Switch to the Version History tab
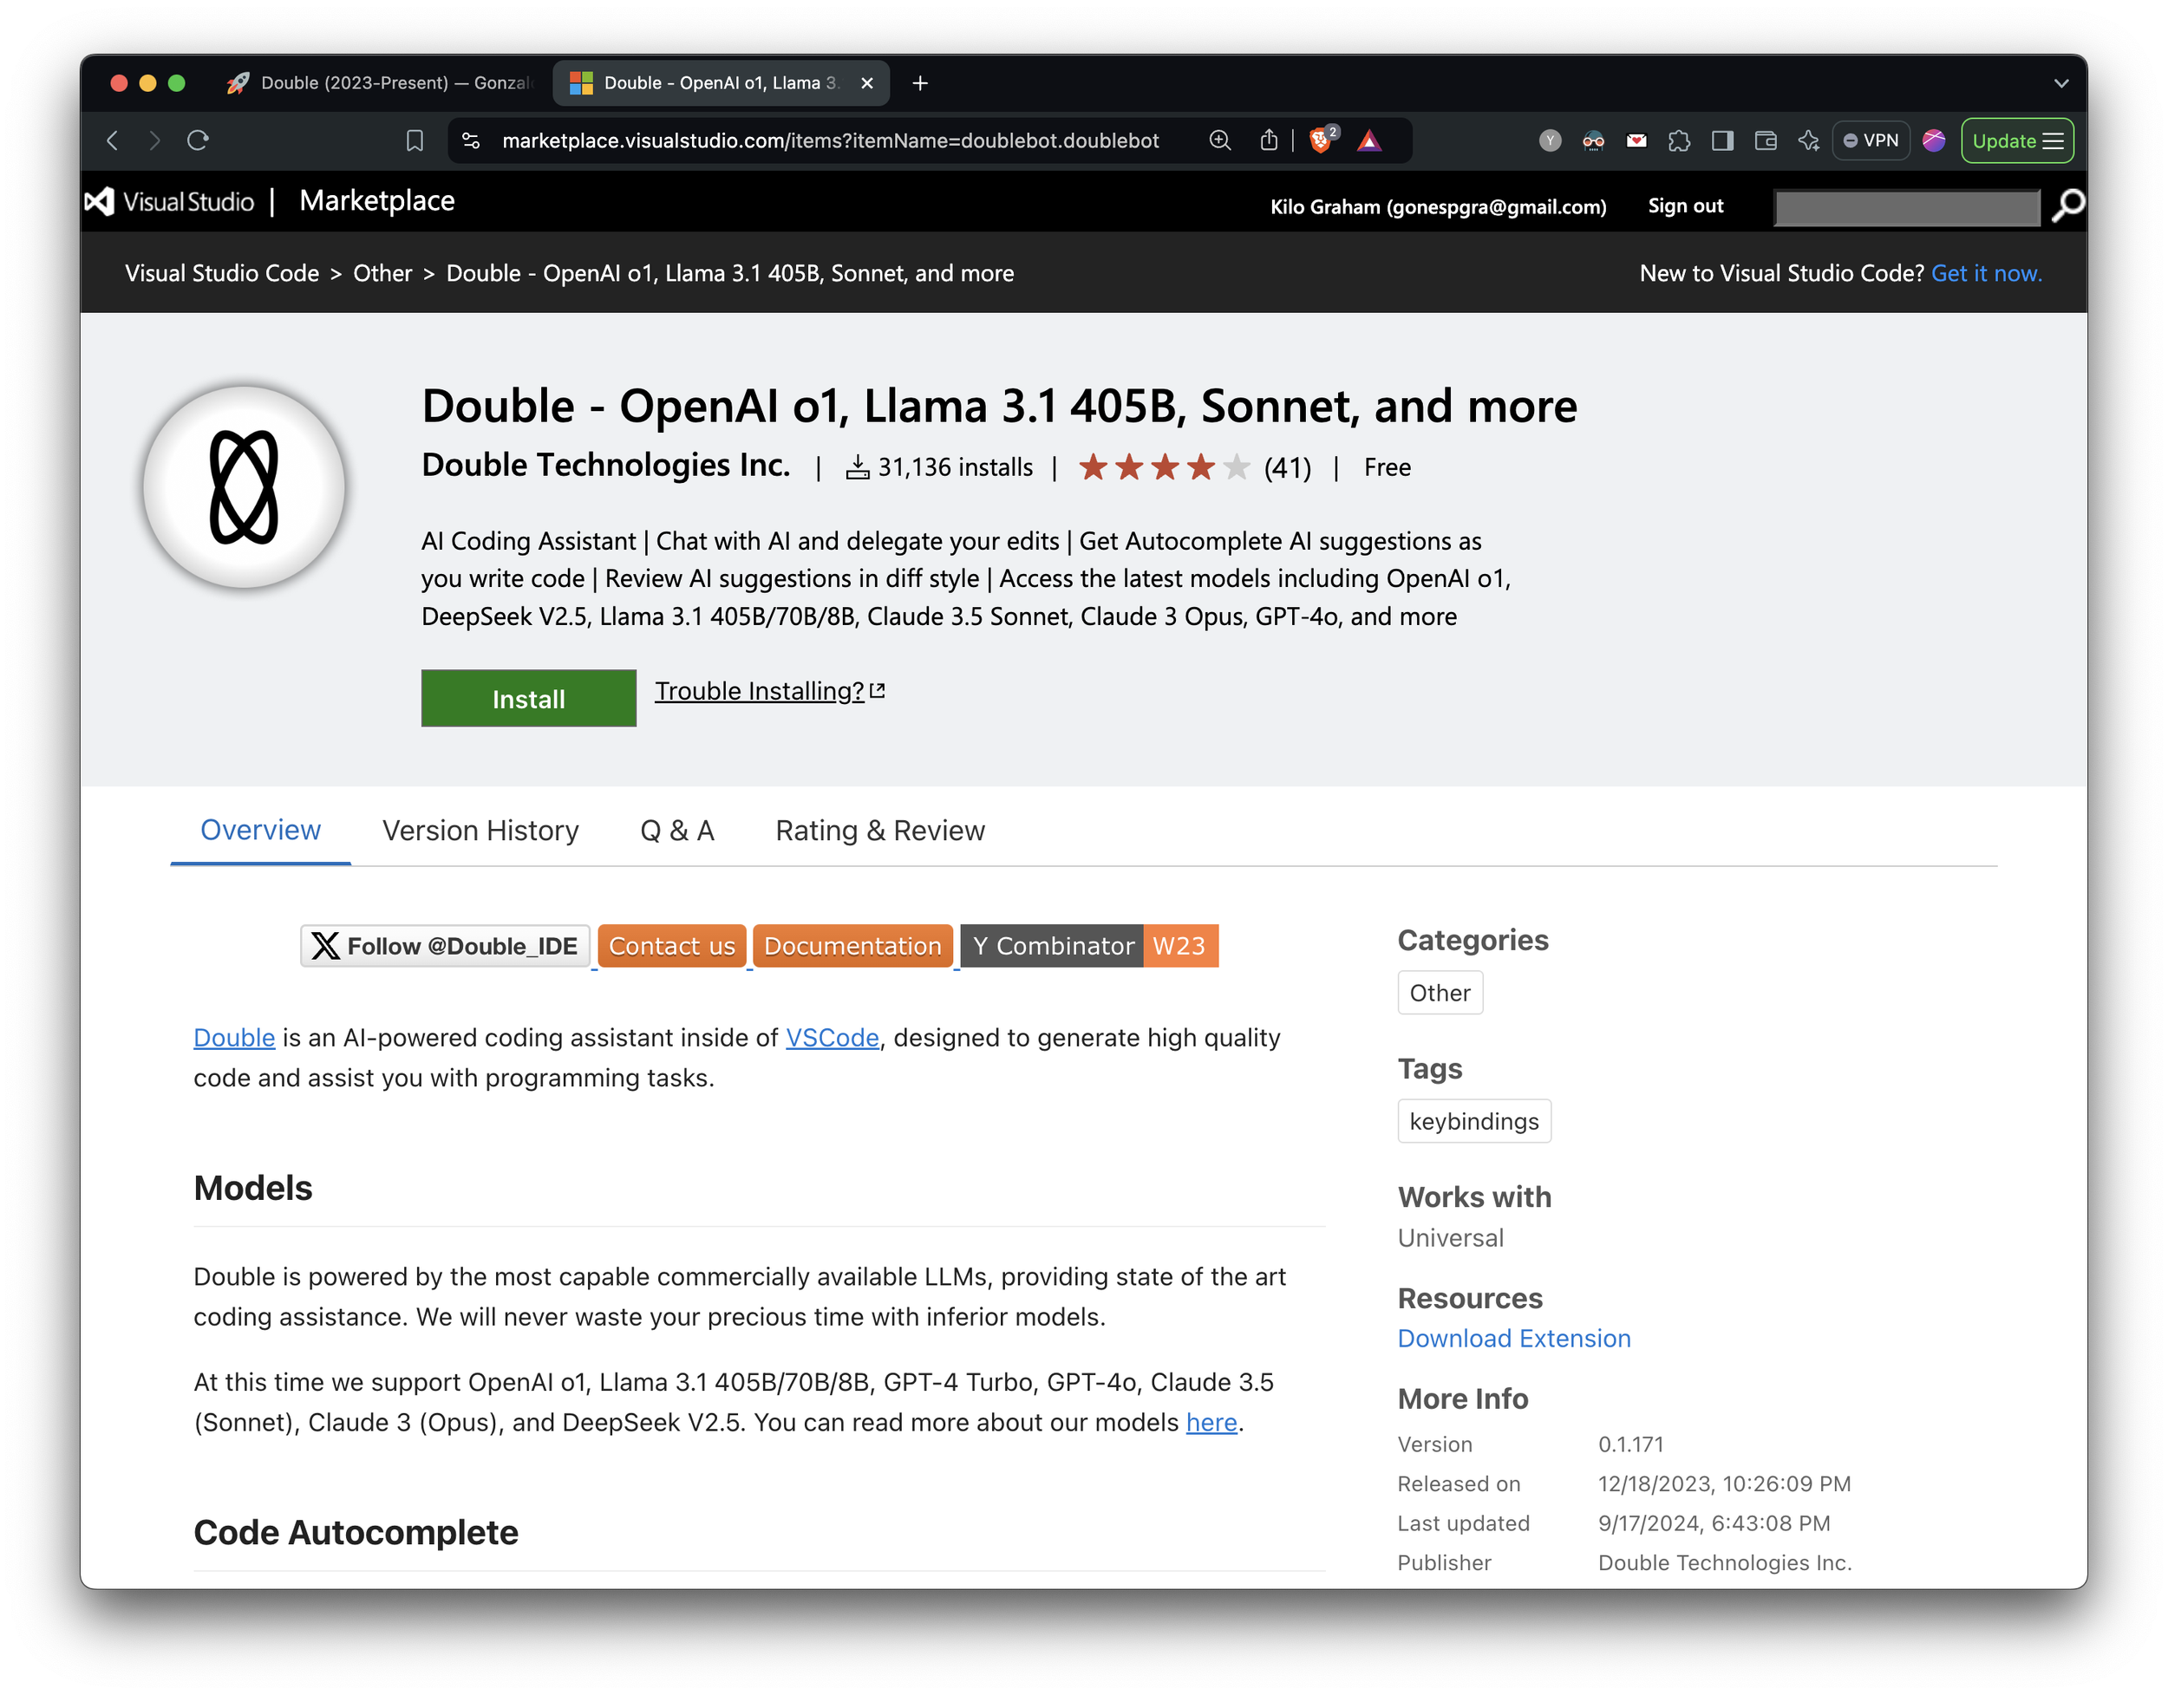This screenshot has height=1695, width=2168. pos(480,831)
